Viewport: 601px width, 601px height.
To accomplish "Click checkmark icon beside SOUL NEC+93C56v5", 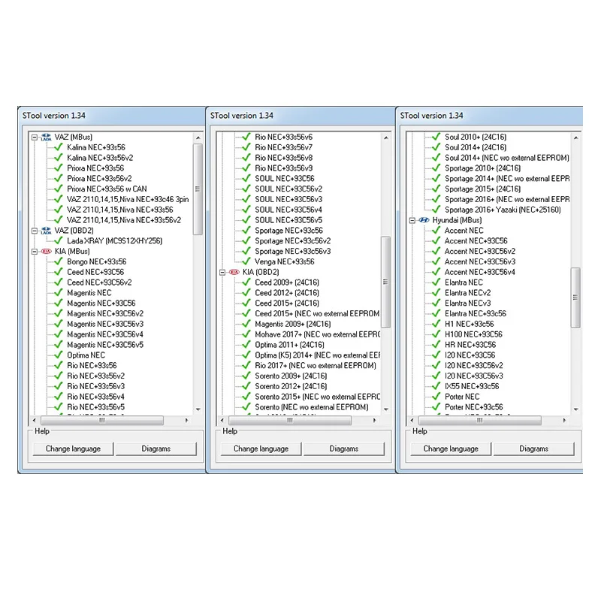I will (246, 220).
